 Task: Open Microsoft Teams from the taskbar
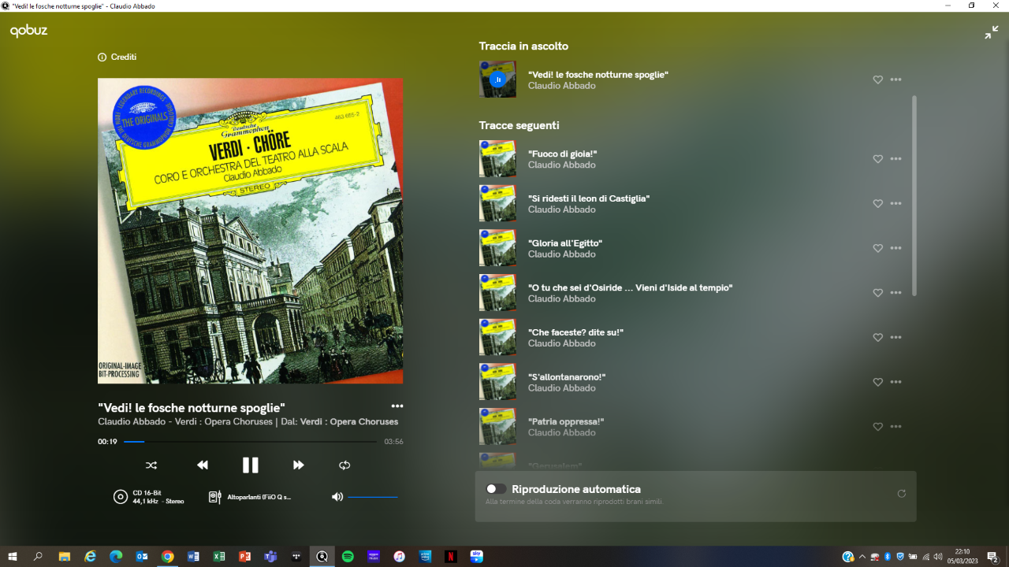tap(270, 557)
